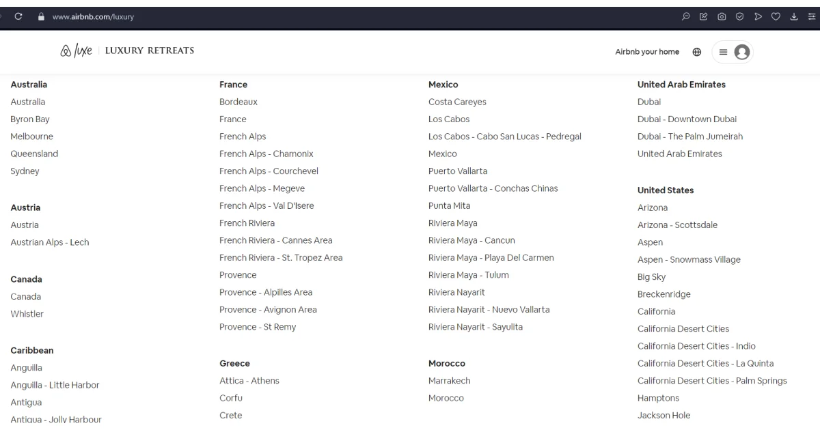Image resolution: width=820 pixels, height=430 pixels.
Task: Select California Desert Cities - Indio
Action: coord(697,346)
